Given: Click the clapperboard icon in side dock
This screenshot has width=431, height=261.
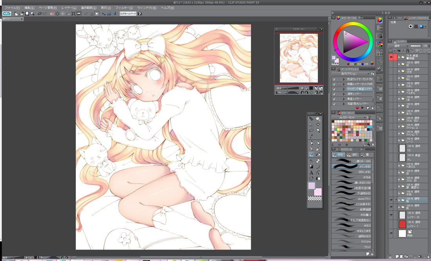Looking at the screenshot, I should click(380, 36).
